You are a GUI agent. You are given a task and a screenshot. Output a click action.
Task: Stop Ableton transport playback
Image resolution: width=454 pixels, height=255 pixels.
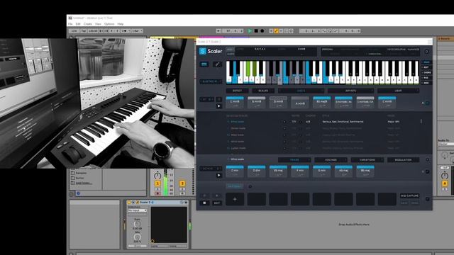(256, 31)
